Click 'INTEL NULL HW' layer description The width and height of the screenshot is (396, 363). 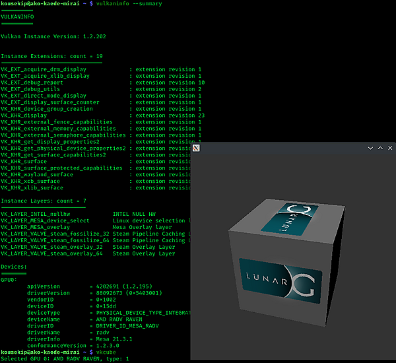pyautogui.click(x=134, y=214)
